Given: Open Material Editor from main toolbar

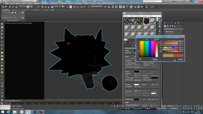Looking at the screenshot, I should (131, 7).
